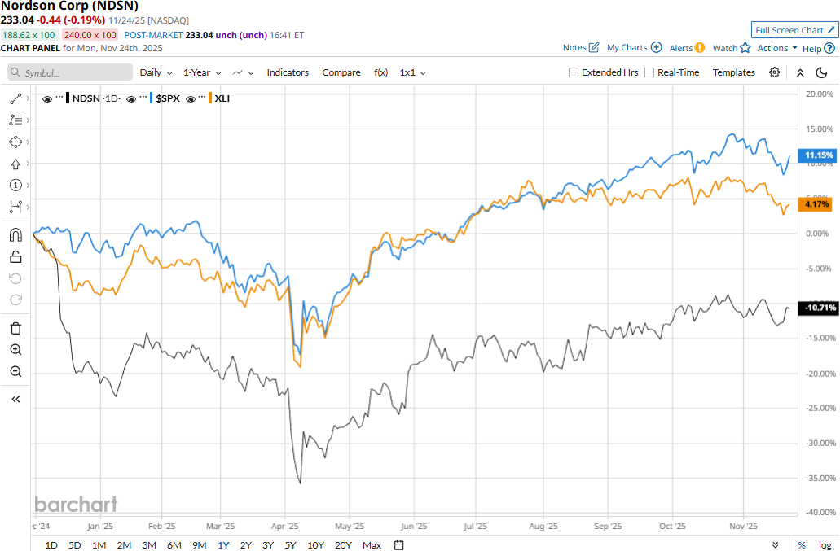Select the Max time range
840x551 pixels.
coord(372,545)
